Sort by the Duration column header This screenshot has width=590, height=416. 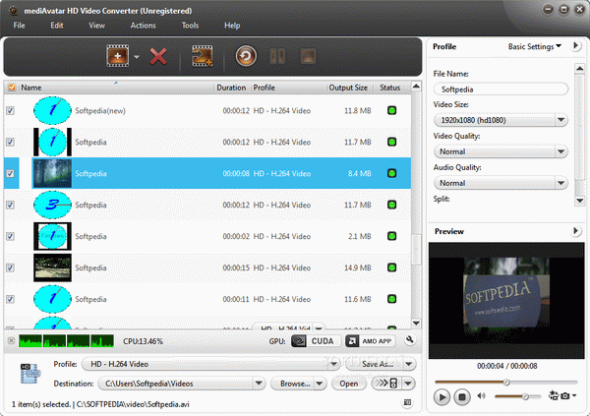[x=231, y=88]
